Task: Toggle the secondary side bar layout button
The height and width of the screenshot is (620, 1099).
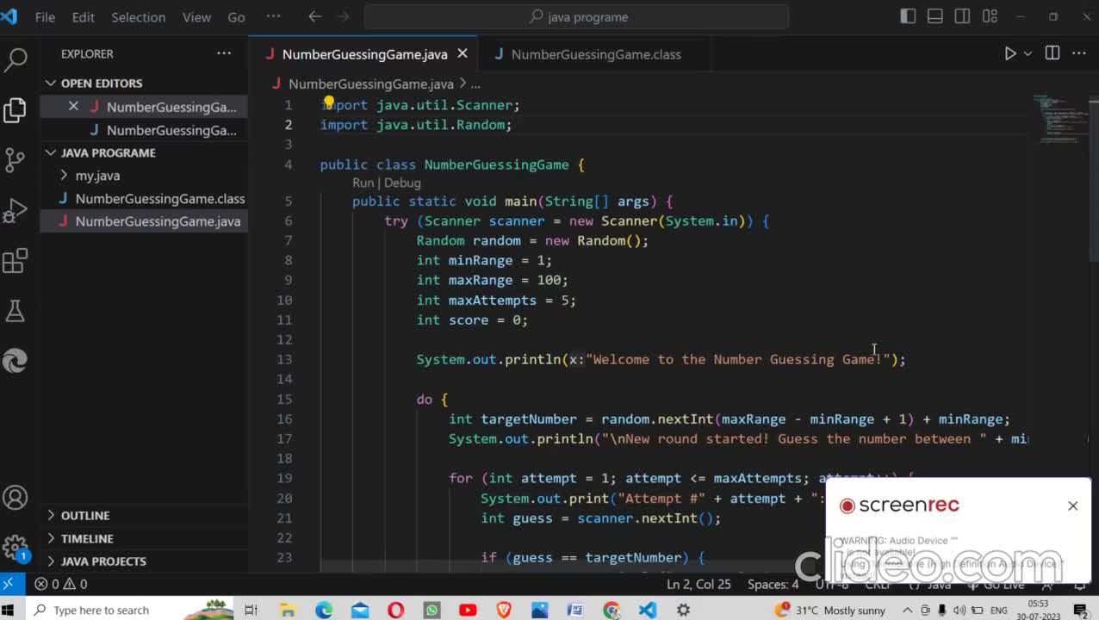Action: click(963, 16)
